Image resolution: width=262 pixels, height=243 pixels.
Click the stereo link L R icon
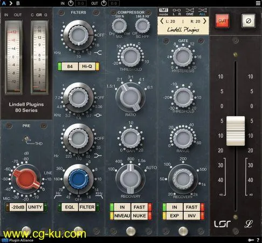pos(177,11)
